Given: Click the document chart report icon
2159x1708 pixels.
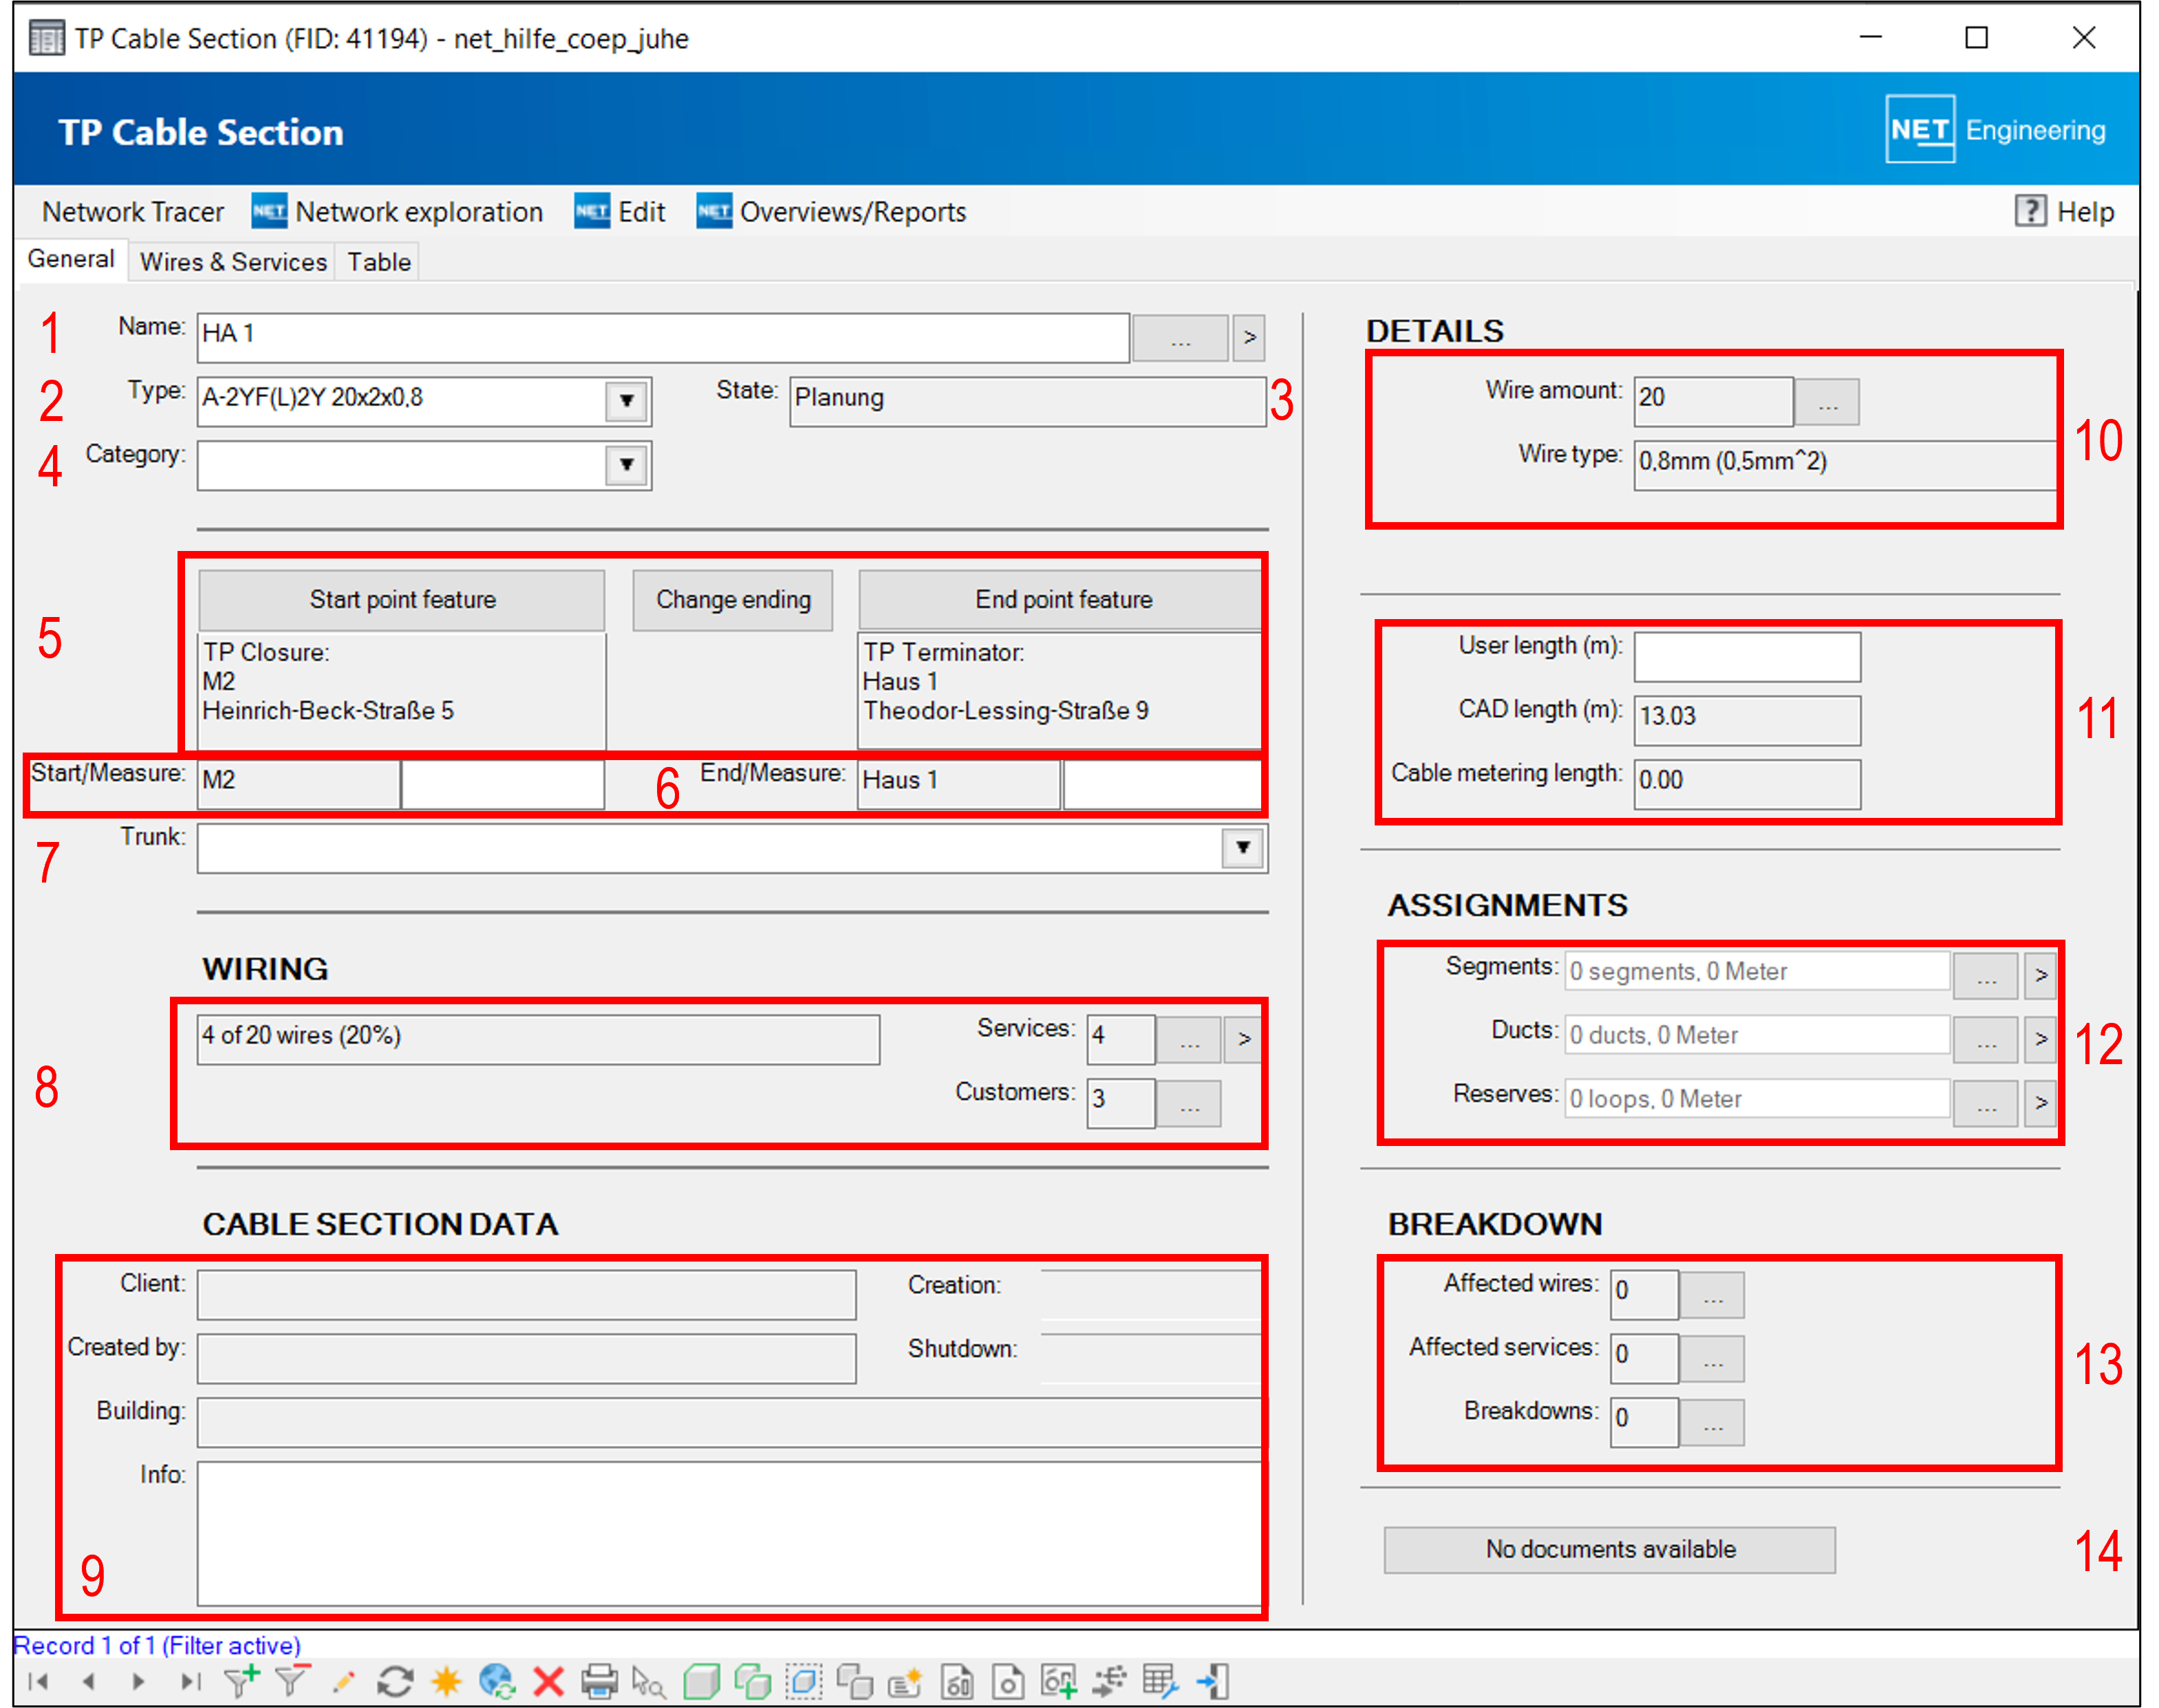Looking at the screenshot, I should 957,1681.
